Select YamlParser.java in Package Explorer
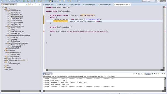Screen dimensions: 167x94 click(x=16, y=24)
